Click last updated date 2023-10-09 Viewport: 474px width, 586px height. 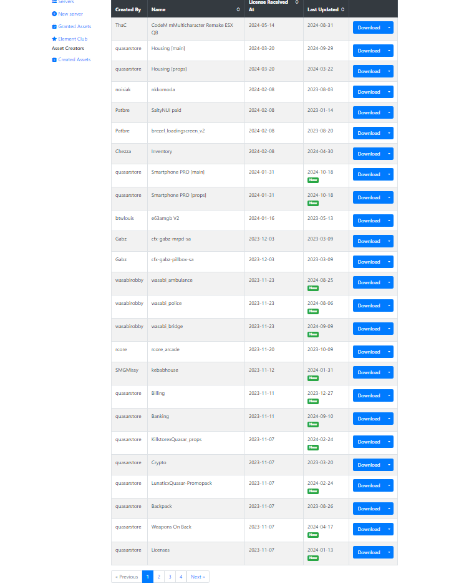point(320,350)
